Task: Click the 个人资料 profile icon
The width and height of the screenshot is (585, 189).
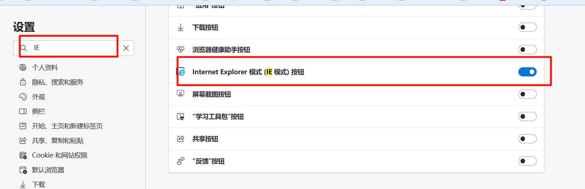Action: point(23,67)
